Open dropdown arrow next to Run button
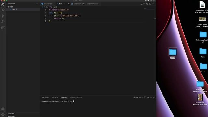The width and height of the screenshot is (208, 117). point(144,4)
